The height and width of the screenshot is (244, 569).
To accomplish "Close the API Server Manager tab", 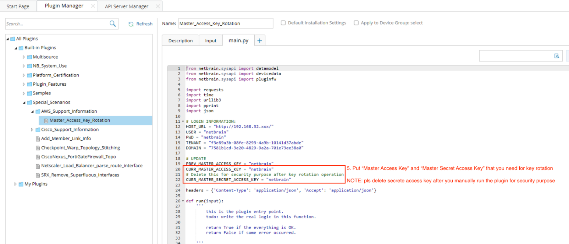I will click(x=158, y=6).
